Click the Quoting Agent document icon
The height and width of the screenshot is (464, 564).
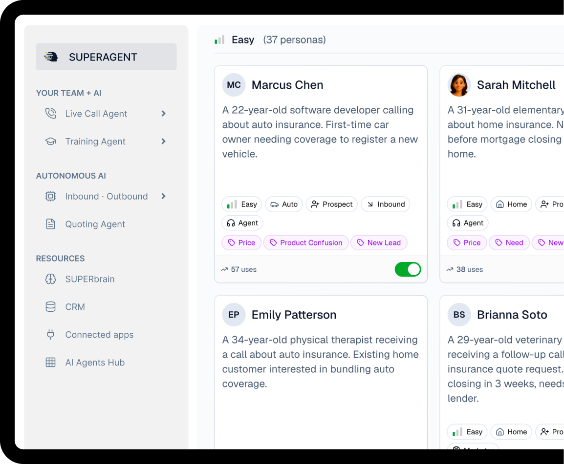tap(51, 224)
